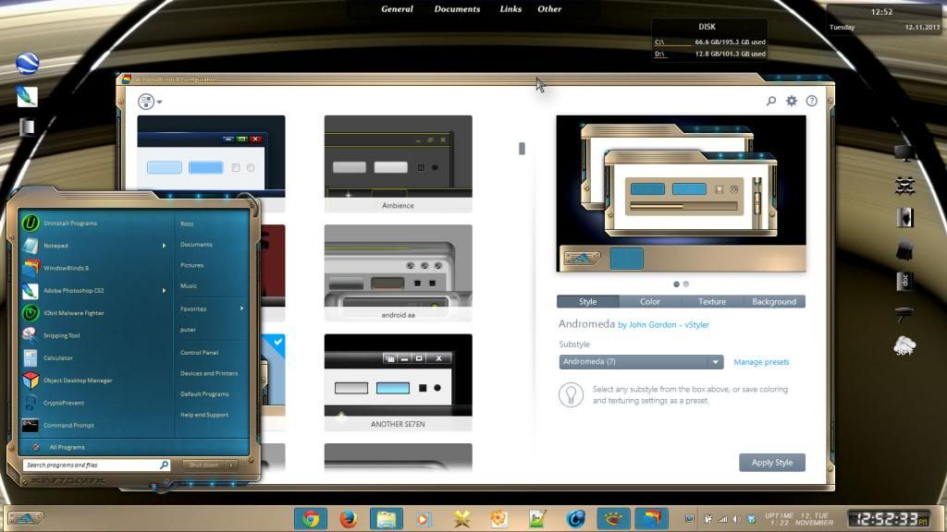
Task: Click the Shut down button
Action: pos(203,465)
